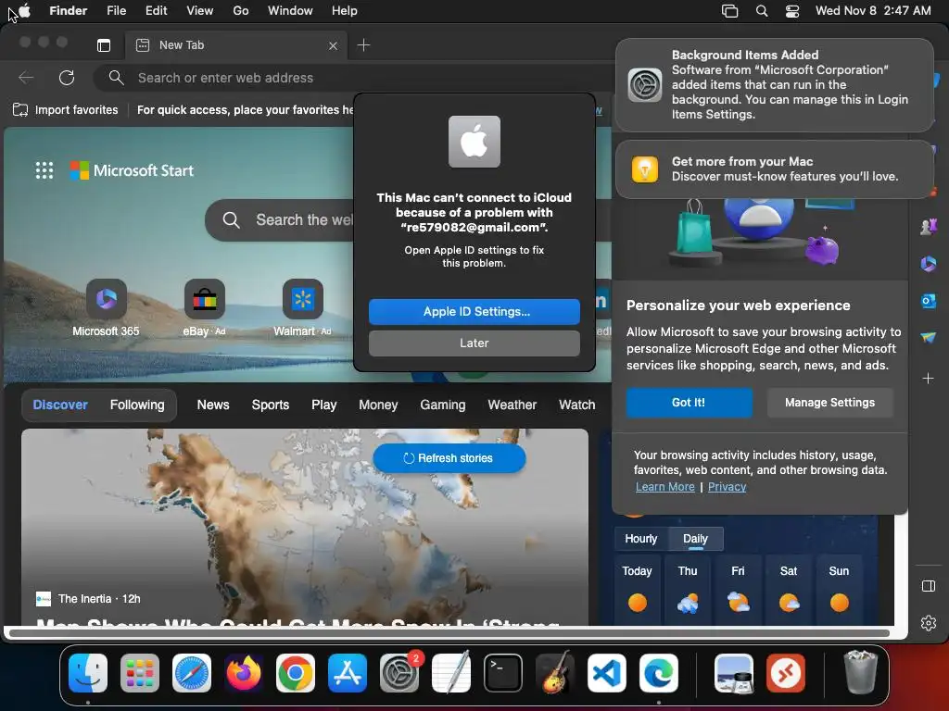The width and height of the screenshot is (949, 711).
Task: Open Games chess icon in sidebar
Action: (x=929, y=227)
